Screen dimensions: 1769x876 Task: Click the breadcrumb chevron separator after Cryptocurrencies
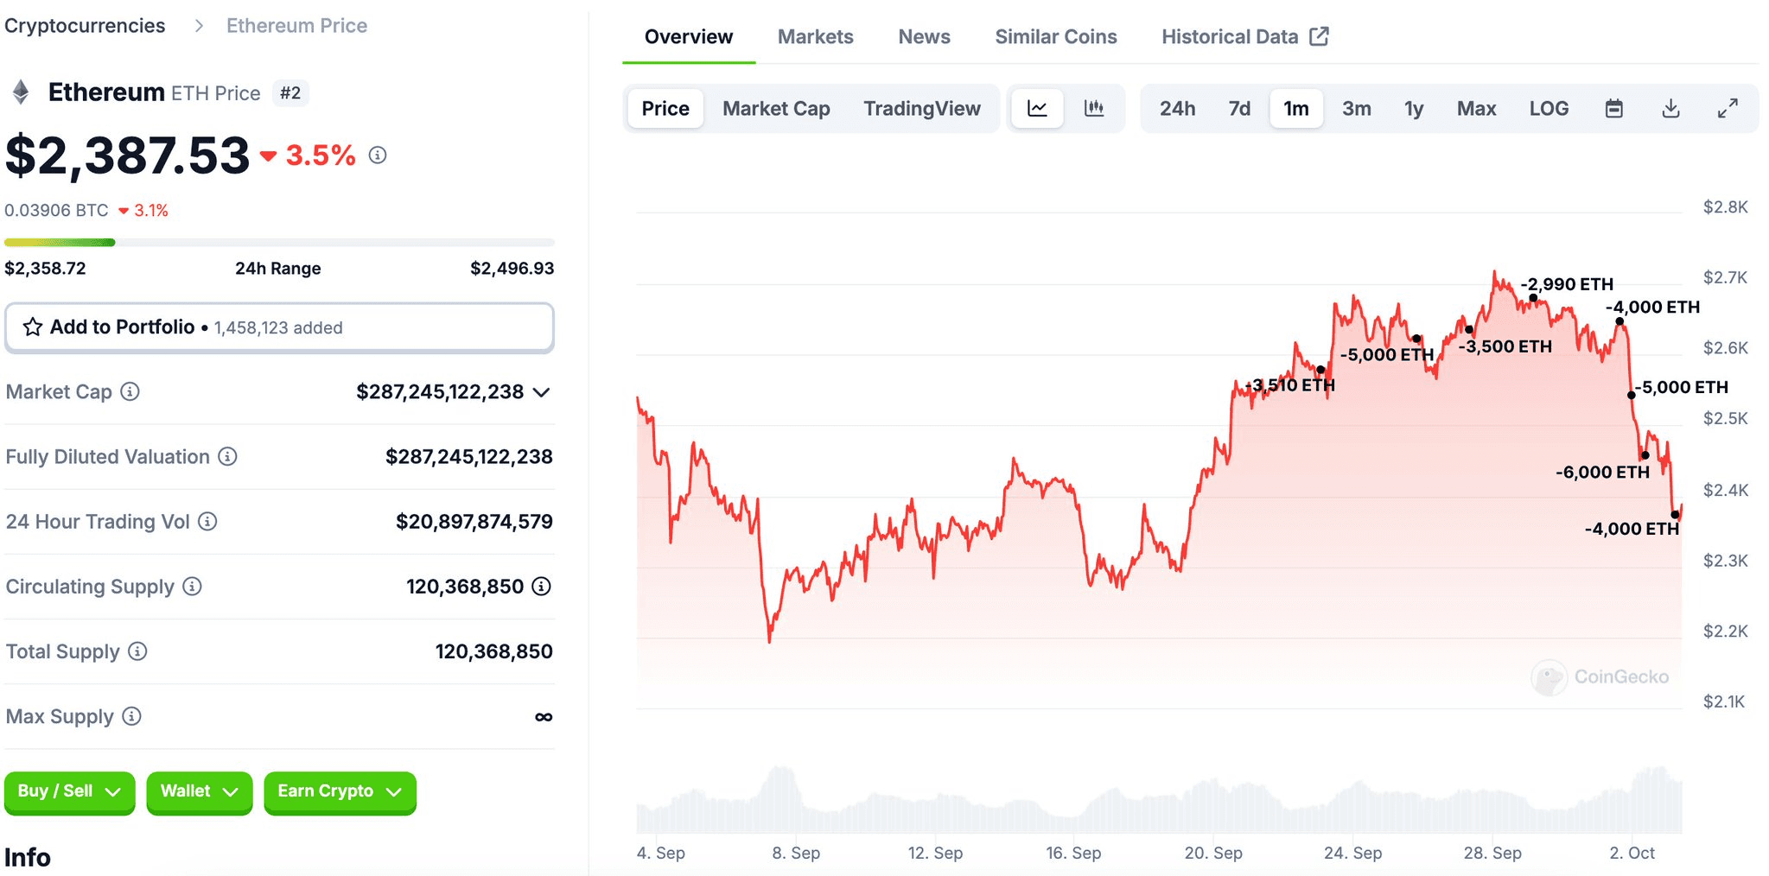[200, 26]
